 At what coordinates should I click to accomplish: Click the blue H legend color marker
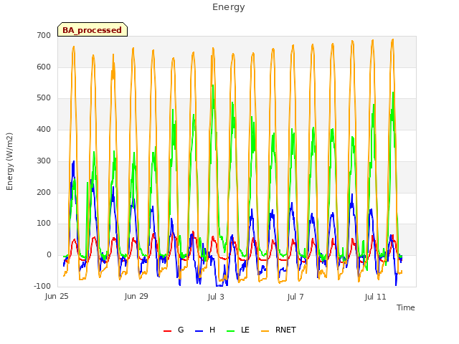click(199, 331)
